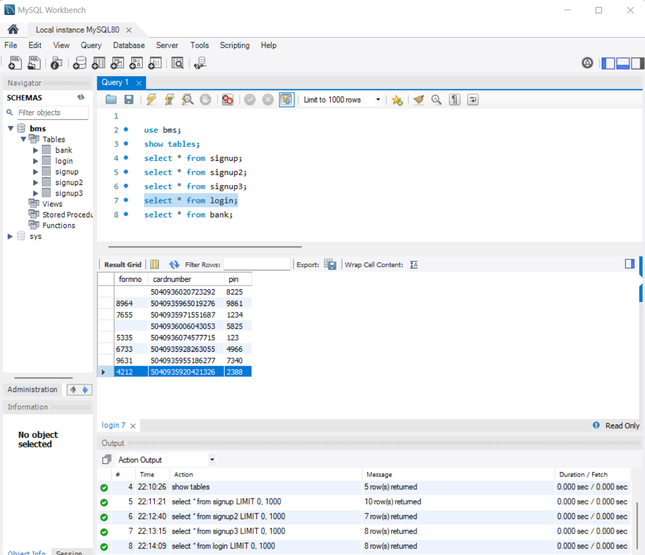This screenshot has height=555, width=645.
Task: Rollback transaction X icon
Action: pyautogui.click(x=268, y=99)
